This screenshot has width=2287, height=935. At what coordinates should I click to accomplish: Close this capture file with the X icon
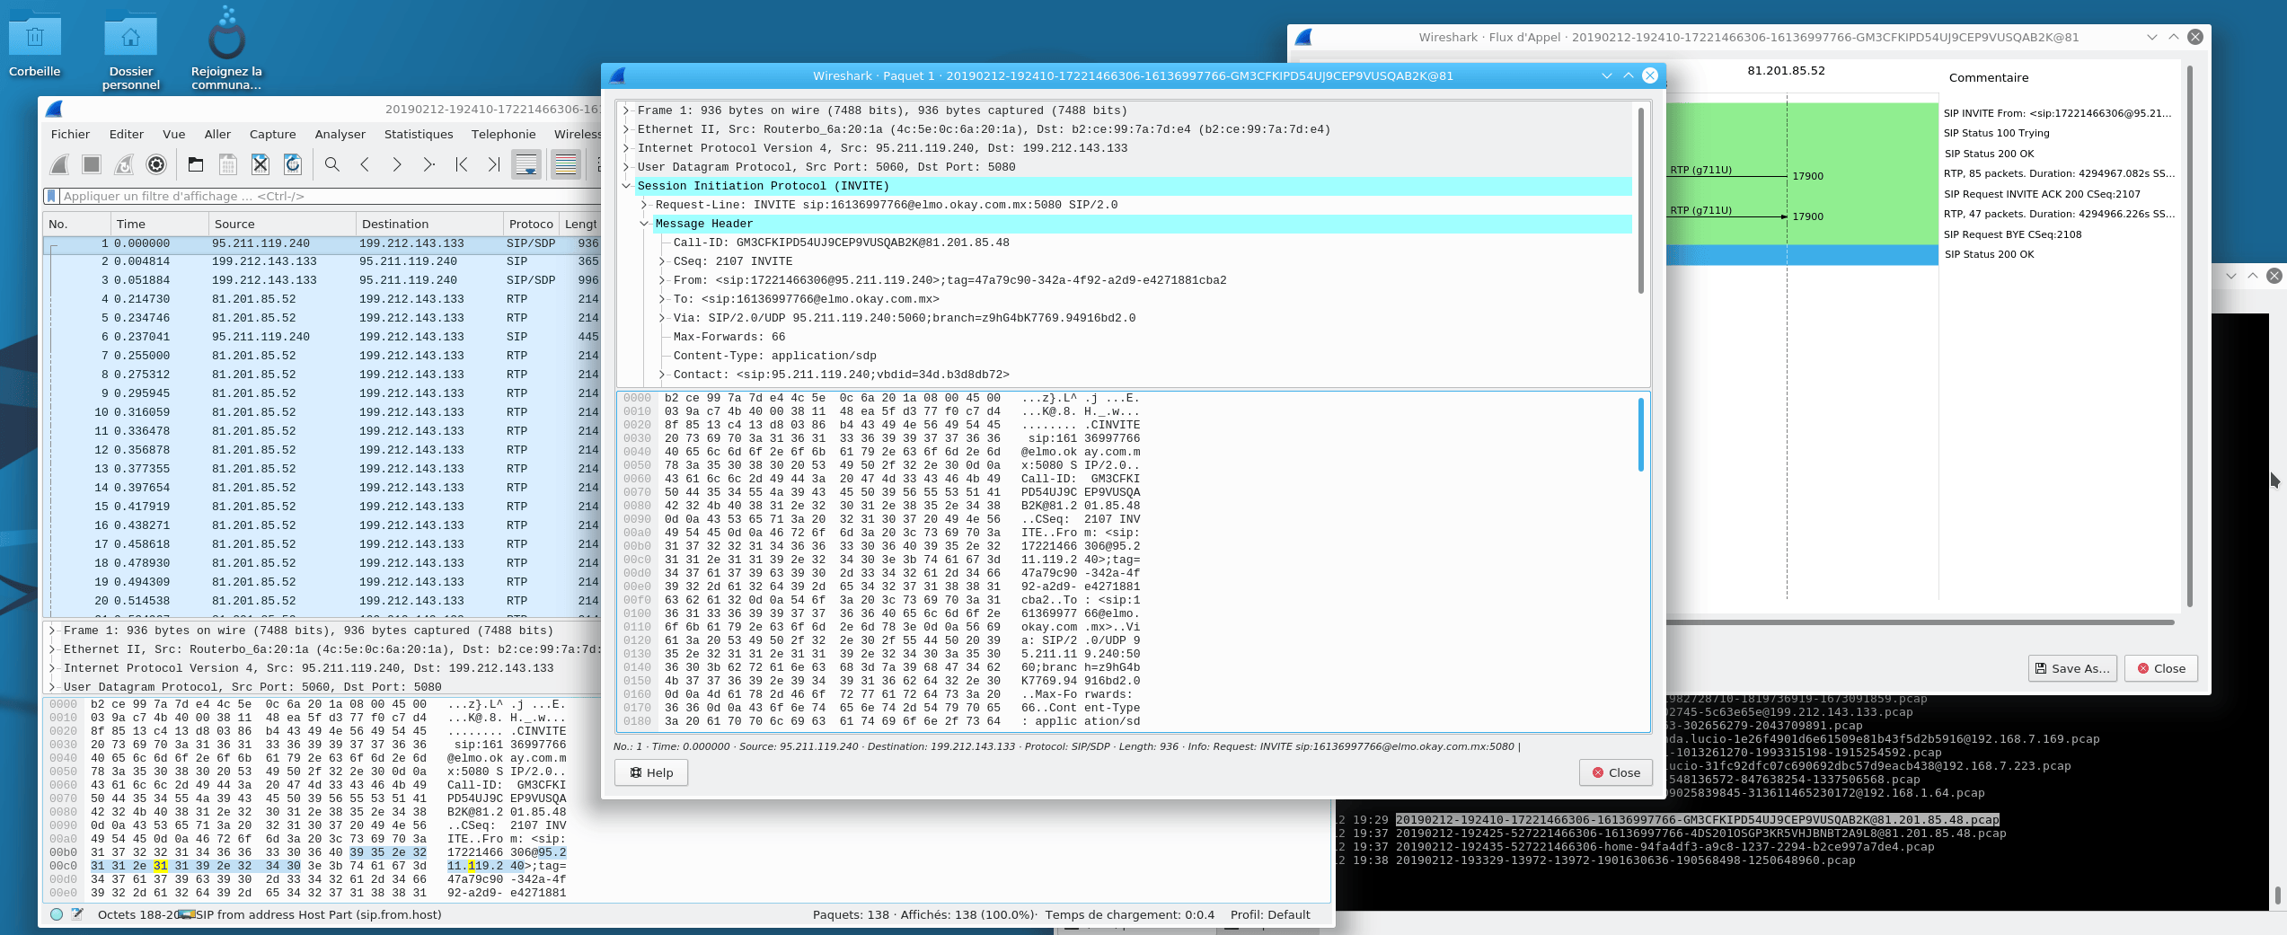[x=260, y=164]
